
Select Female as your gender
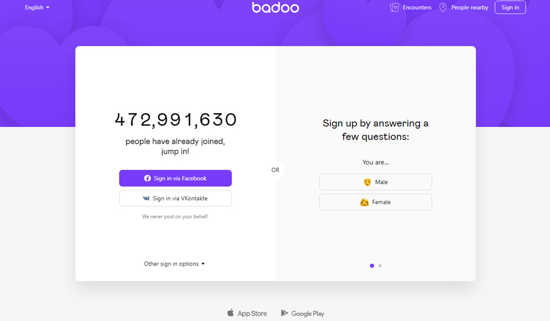(375, 202)
